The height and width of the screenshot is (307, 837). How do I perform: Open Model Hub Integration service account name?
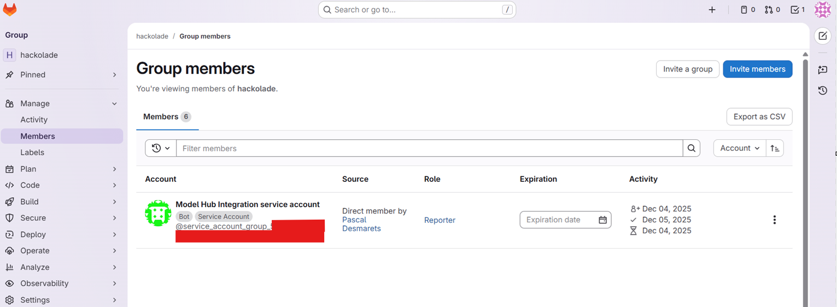click(x=248, y=204)
